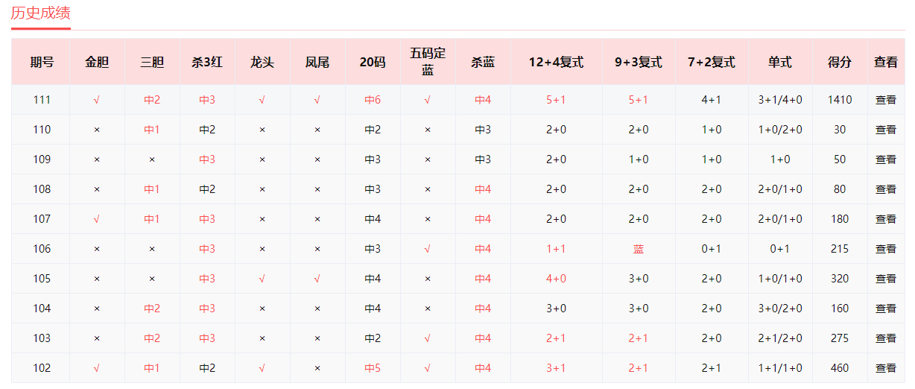Viewport: 915px width, 389px height.
Task: Open the 历史成绩 tab
Action: tap(40, 13)
